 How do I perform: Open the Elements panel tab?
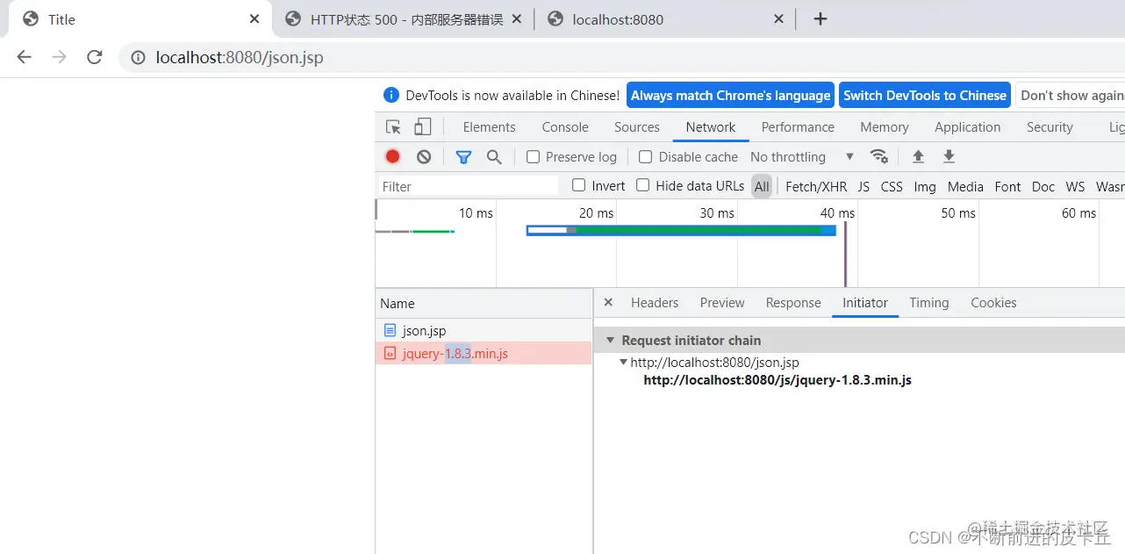click(x=489, y=126)
